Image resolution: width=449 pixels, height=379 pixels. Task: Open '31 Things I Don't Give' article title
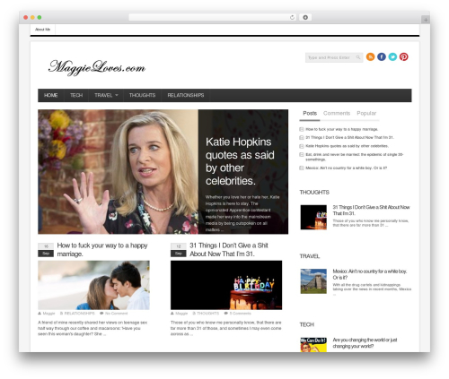[x=229, y=250]
